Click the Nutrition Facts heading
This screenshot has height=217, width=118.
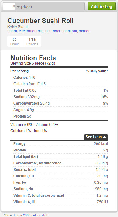click(33, 58)
